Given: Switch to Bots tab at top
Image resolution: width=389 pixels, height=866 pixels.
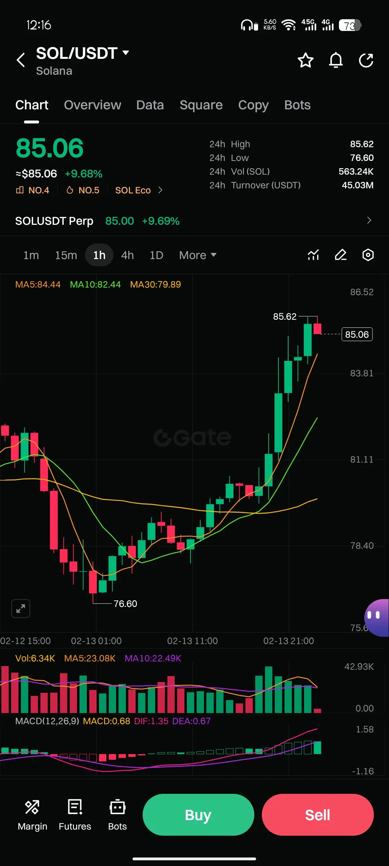Looking at the screenshot, I should coord(298,105).
